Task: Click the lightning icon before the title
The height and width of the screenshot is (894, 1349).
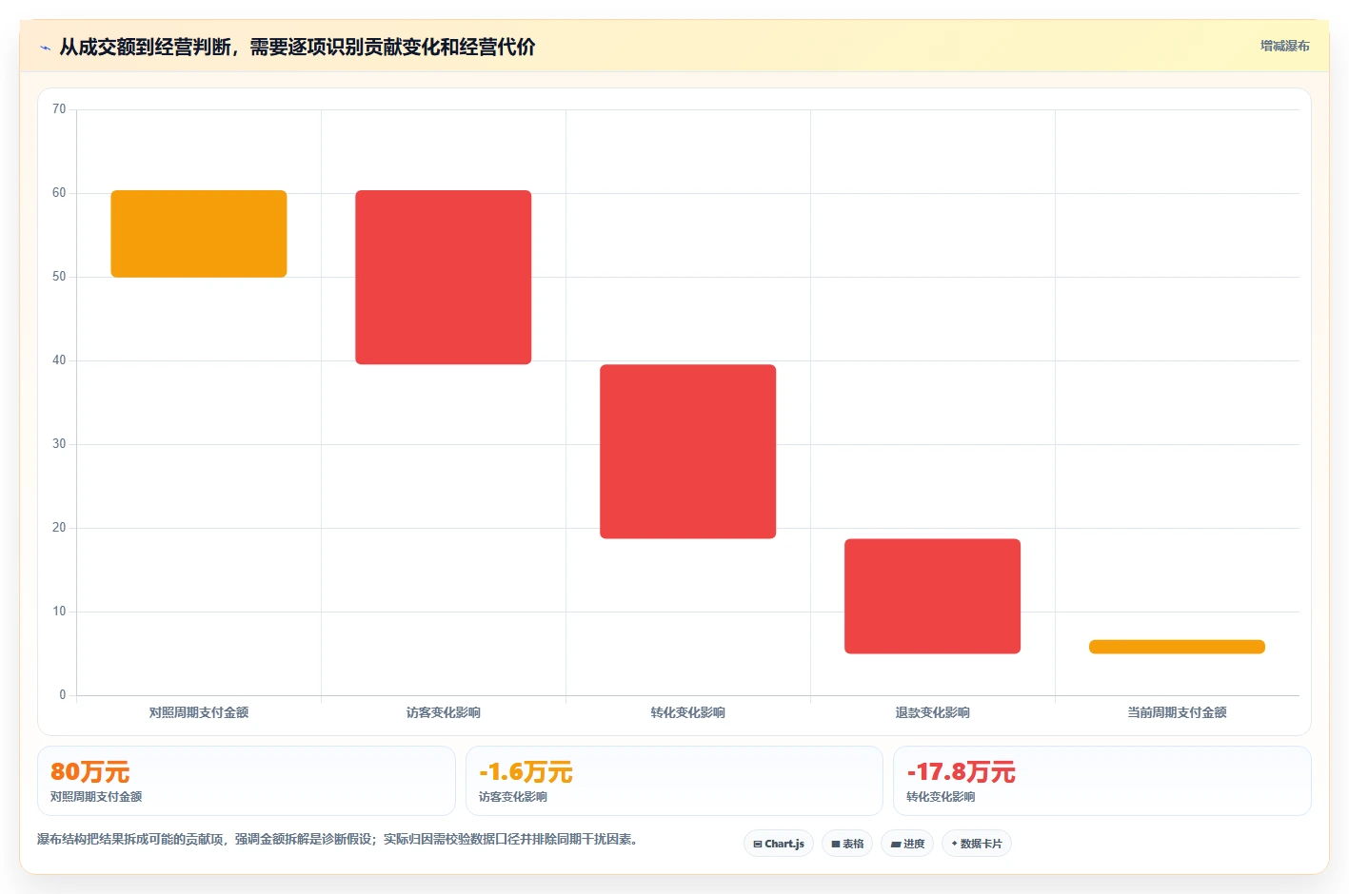Action: click(45, 48)
